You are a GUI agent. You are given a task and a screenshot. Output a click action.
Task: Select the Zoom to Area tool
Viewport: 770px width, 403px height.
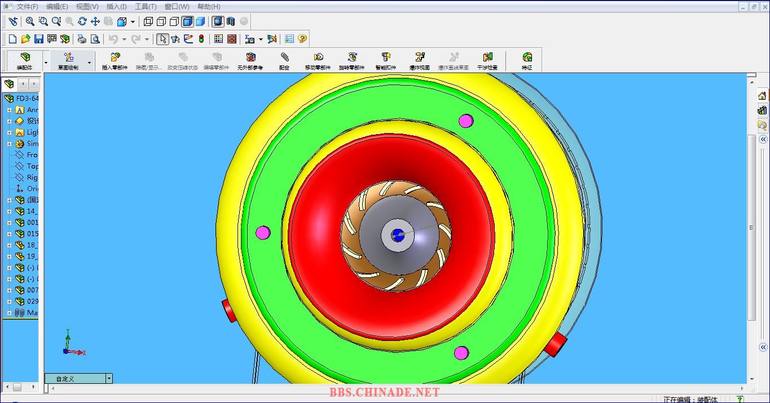[43, 21]
